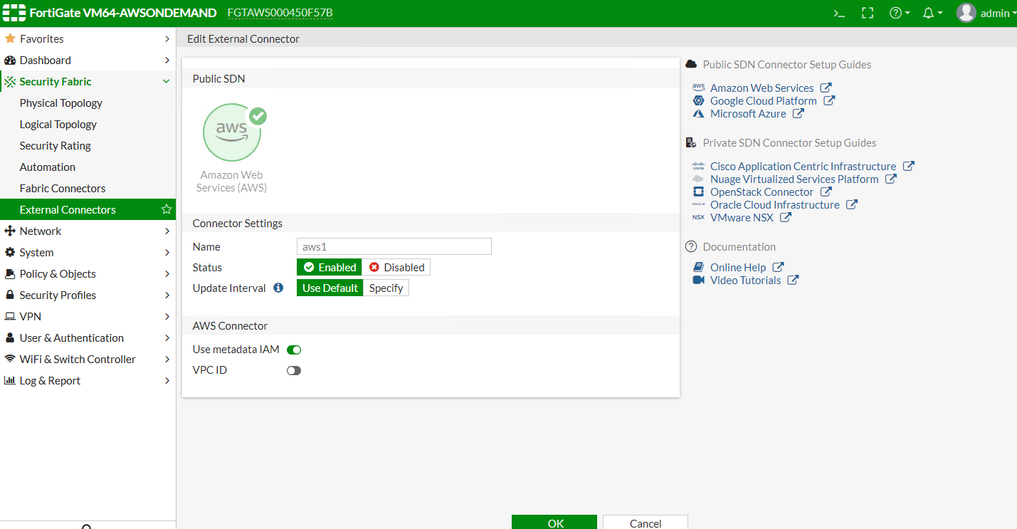Open Nuage Virtualized Services Platform guide
The height and width of the screenshot is (529, 1017).
click(x=794, y=179)
